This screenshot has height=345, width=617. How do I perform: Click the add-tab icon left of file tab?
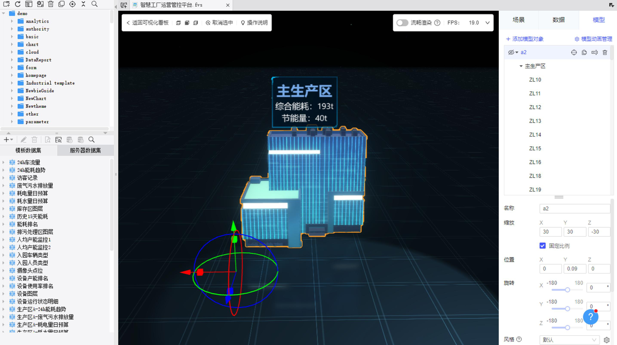point(123,5)
